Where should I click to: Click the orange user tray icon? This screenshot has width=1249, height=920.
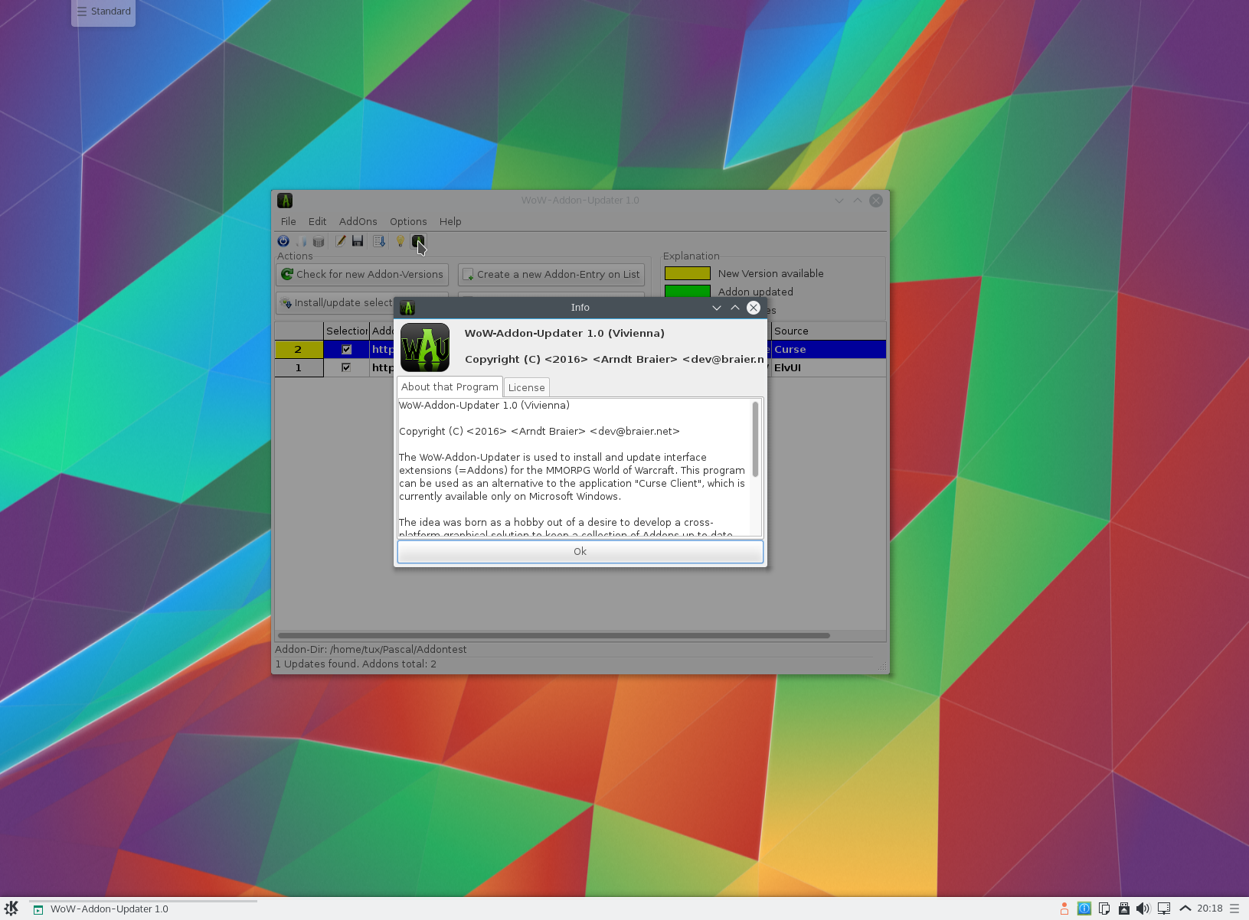pyautogui.click(x=1064, y=909)
